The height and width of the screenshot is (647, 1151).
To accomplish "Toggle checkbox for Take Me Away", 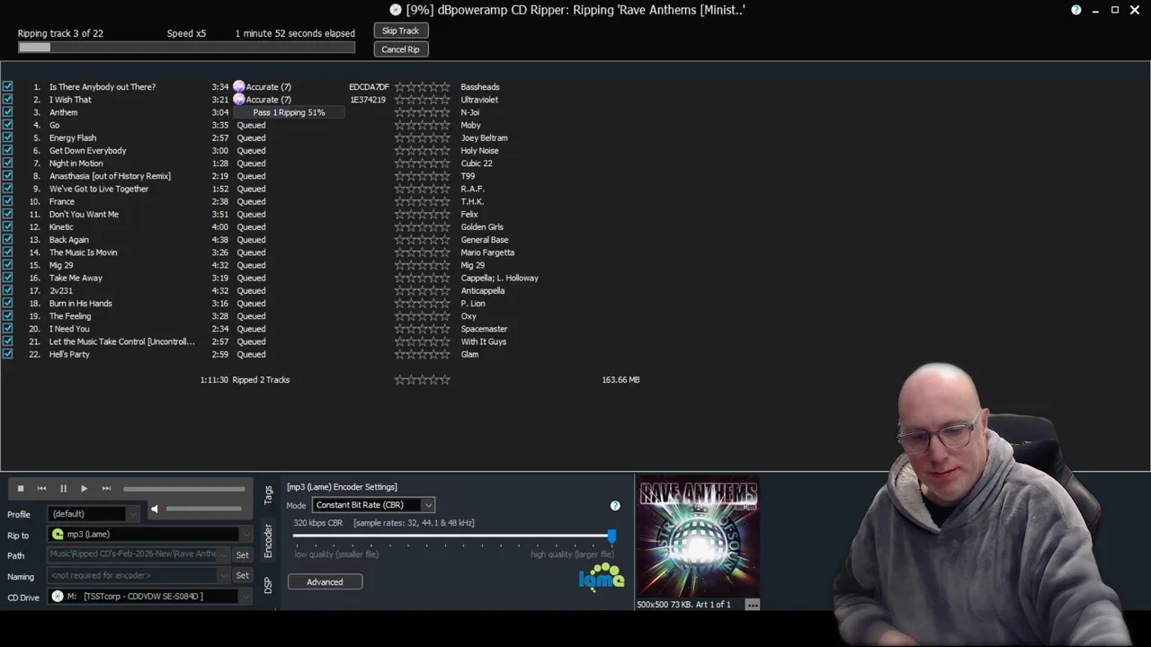I will 8,278.
